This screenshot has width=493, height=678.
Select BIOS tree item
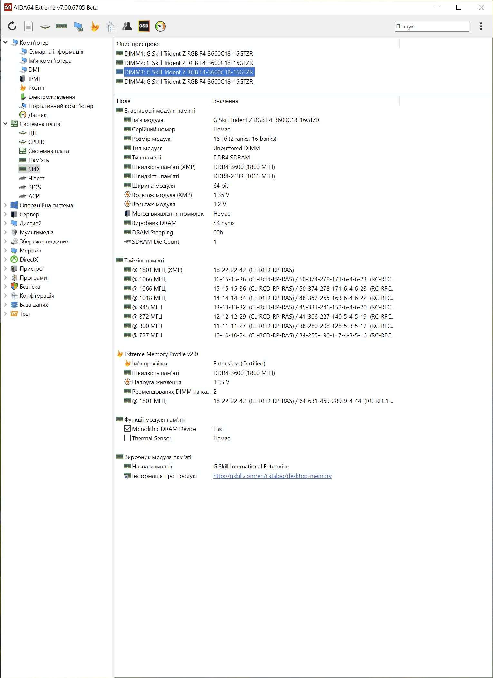point(34,187)
